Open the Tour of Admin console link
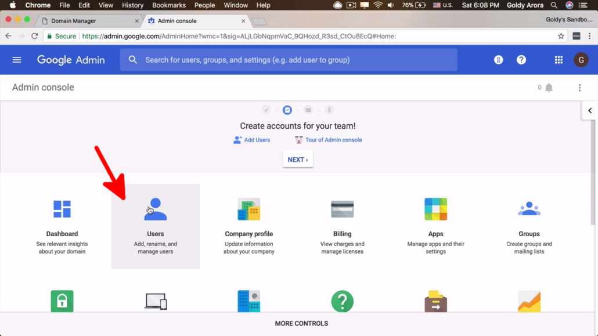Viewport: 598px width, 336px height. pos(329,140)
